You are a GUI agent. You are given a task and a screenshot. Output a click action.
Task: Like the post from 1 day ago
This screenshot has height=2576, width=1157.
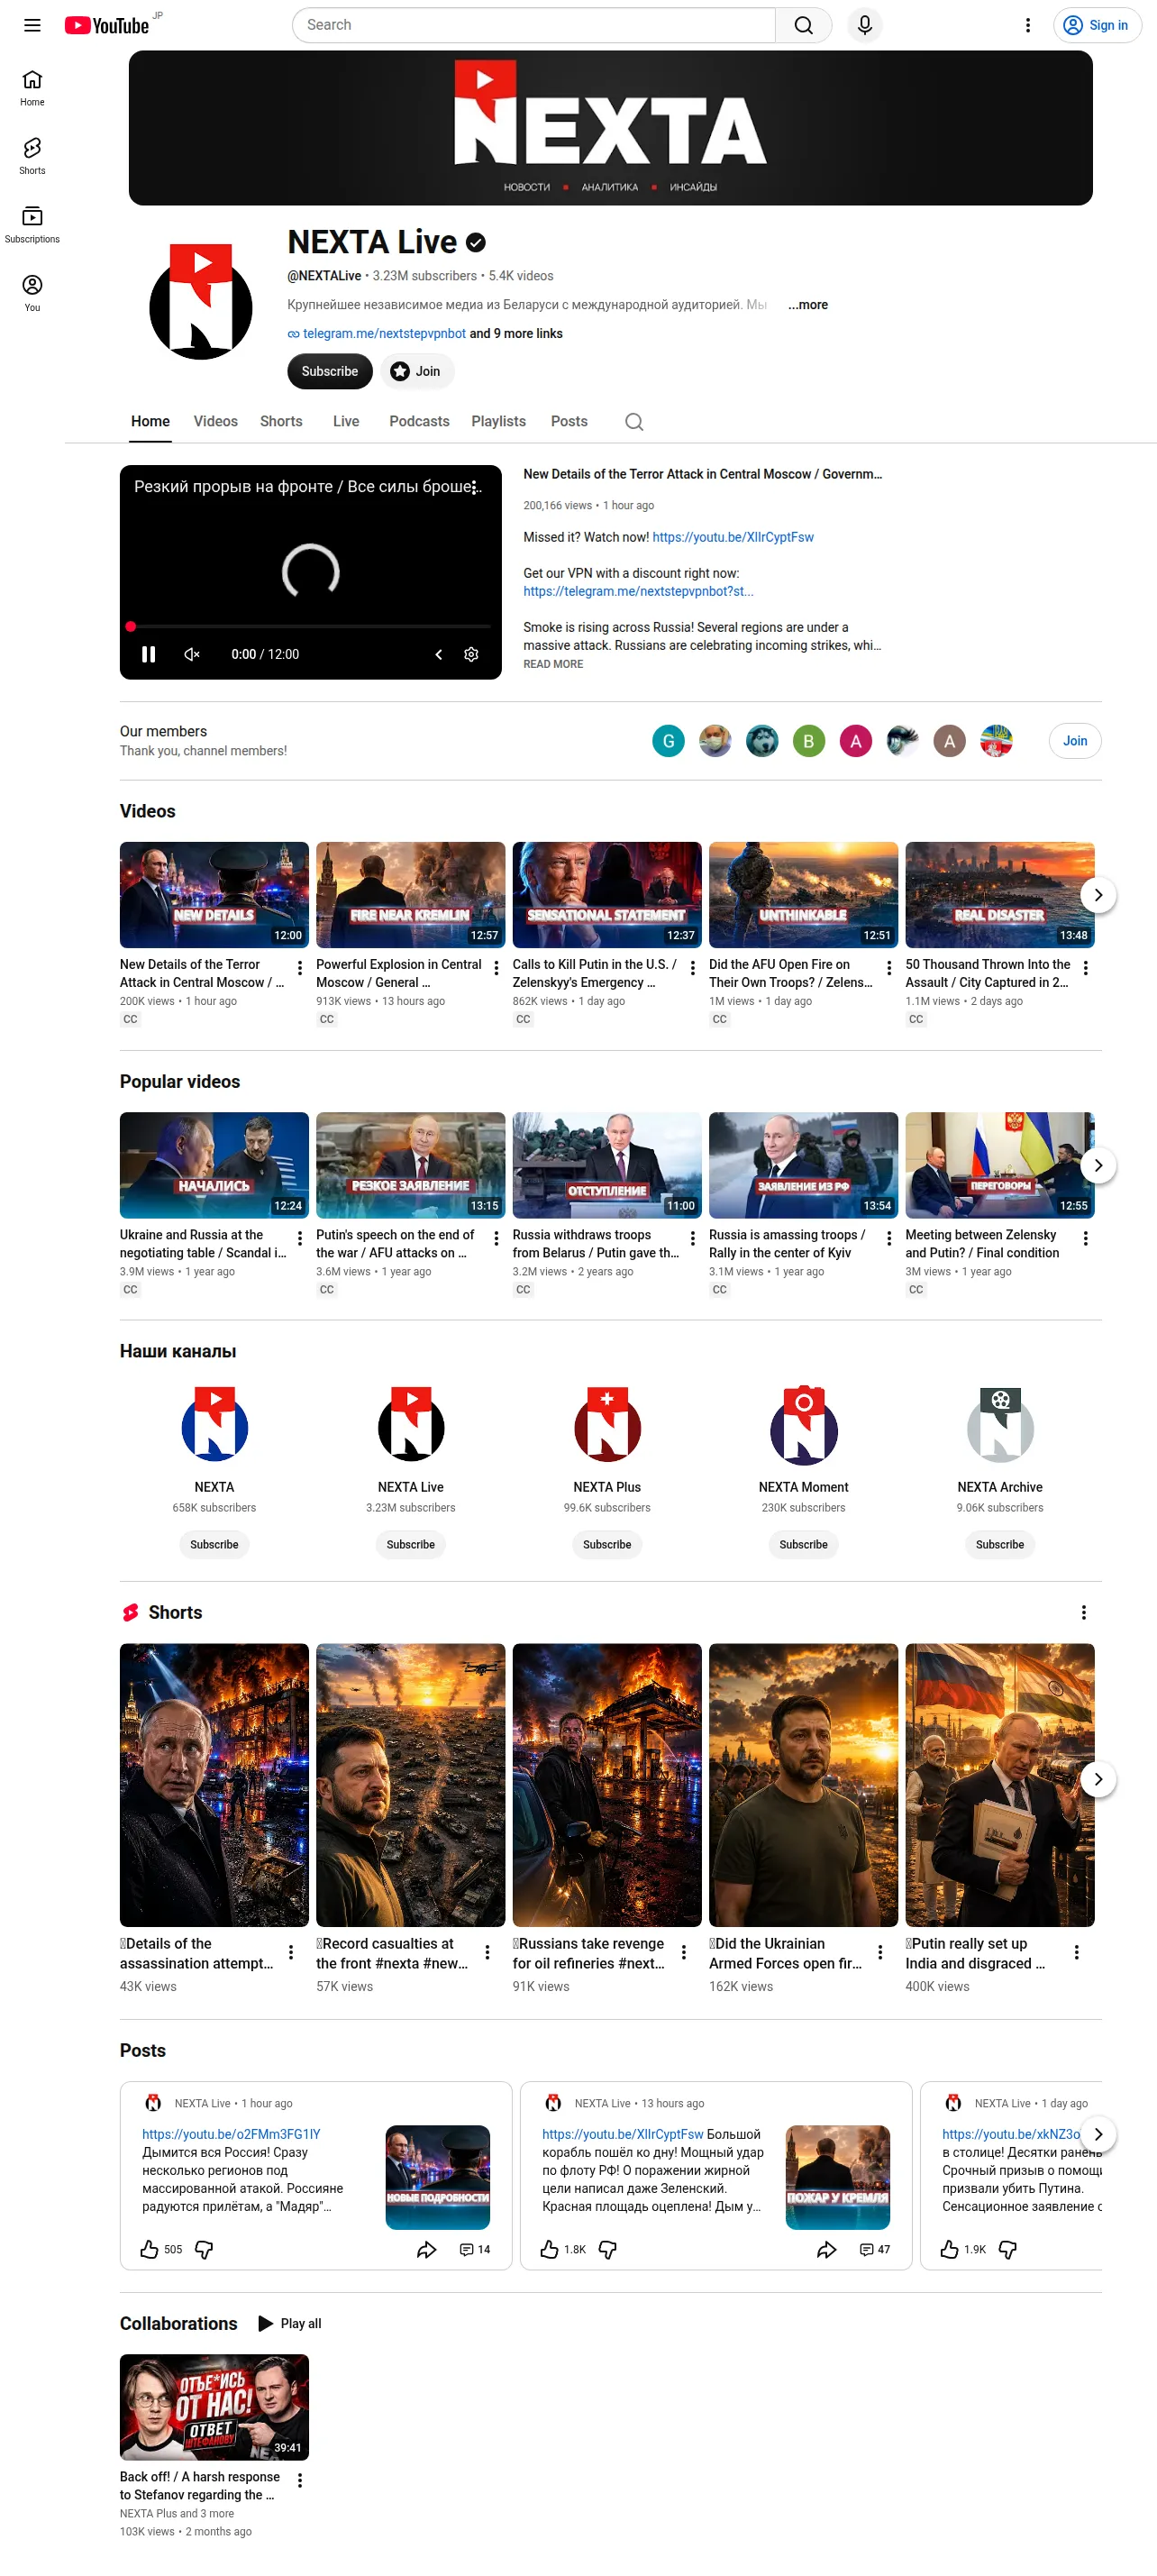click(x=949, y=2249)
